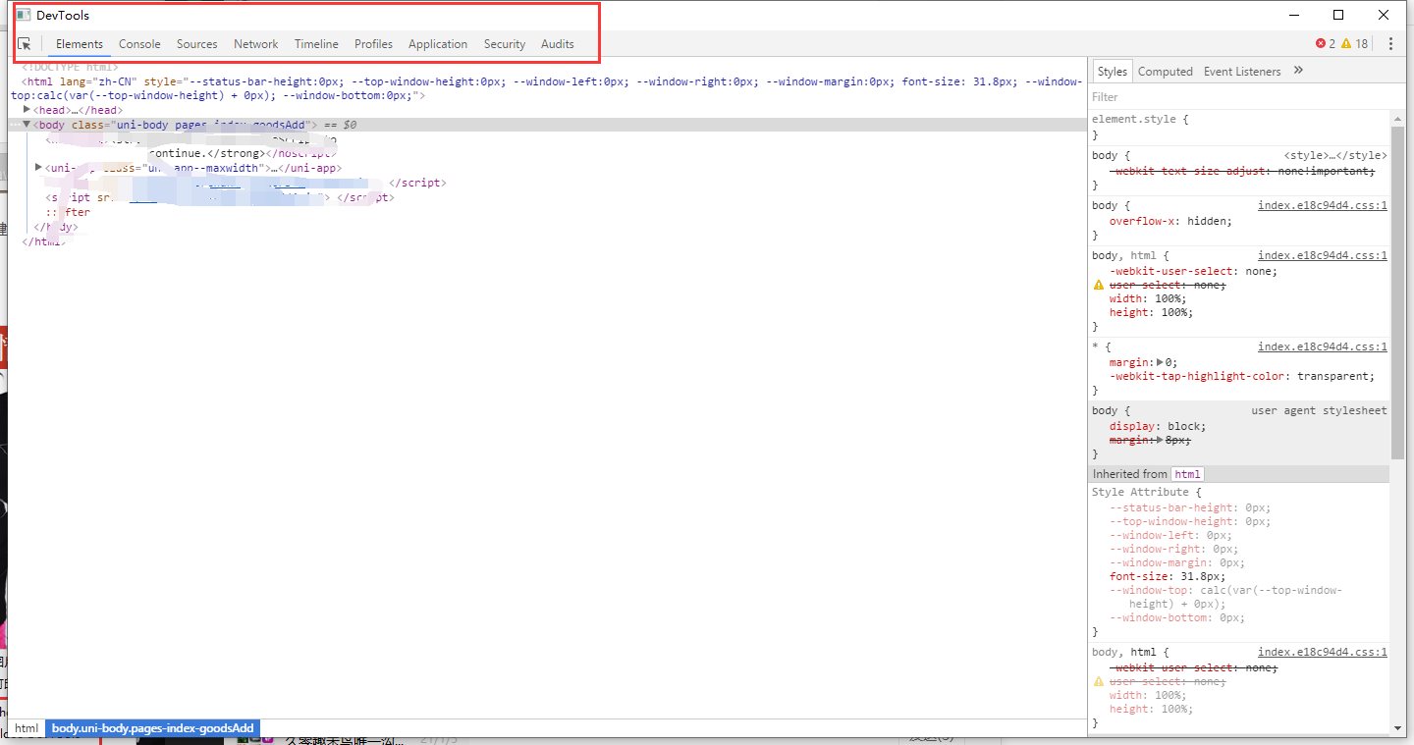Go to the Application tab
Screen dimensions: 1414x745
pos(438,44)
